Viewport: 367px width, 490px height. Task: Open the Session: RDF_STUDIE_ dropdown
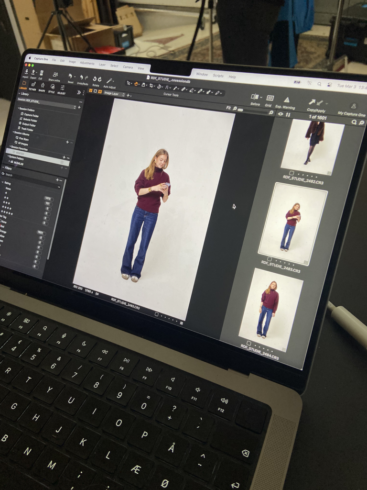[47, 103]
